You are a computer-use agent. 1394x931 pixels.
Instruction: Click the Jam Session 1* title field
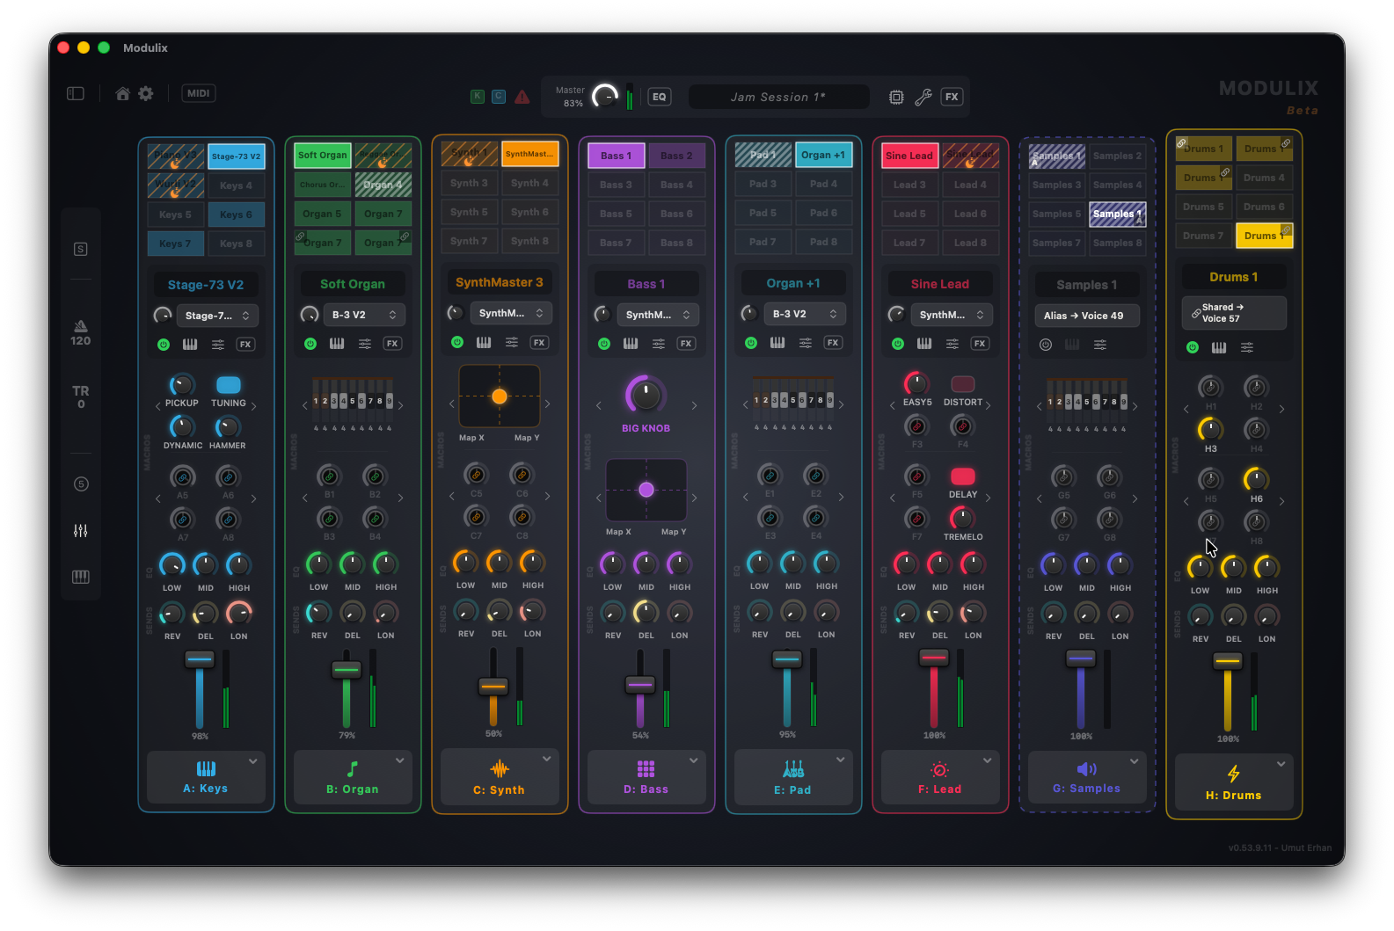(x=778, y=97)
